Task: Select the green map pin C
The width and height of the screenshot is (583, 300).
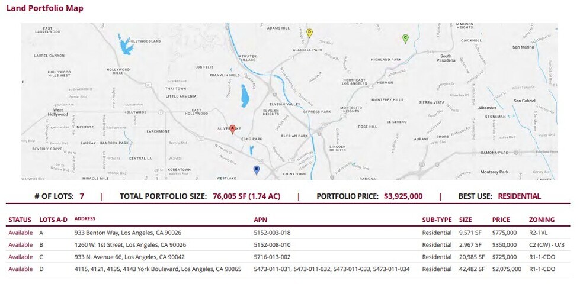Action: coord(405,38)
